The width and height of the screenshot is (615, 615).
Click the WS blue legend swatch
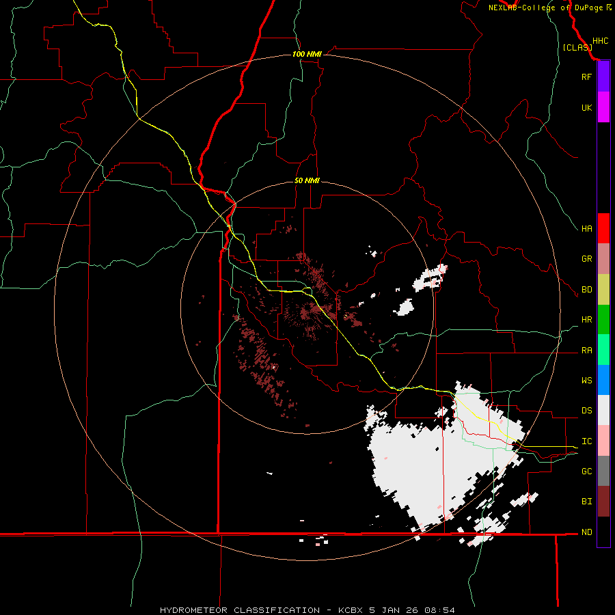coord(603,380)
